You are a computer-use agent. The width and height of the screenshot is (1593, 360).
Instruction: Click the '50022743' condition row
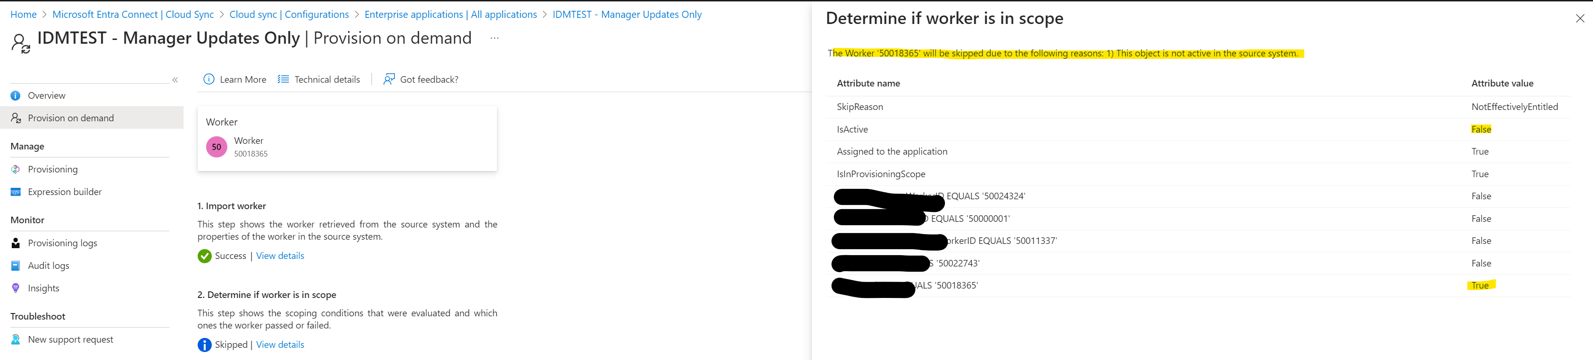point(1198,263)
